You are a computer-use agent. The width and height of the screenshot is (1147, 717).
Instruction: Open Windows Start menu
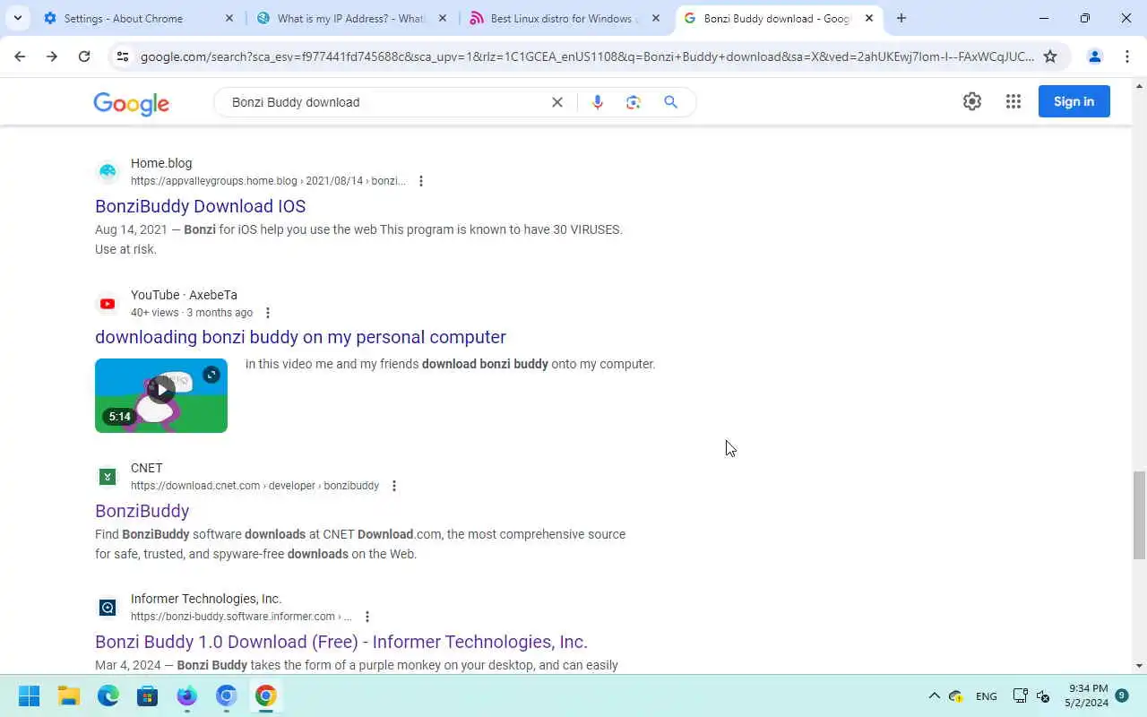29,695
